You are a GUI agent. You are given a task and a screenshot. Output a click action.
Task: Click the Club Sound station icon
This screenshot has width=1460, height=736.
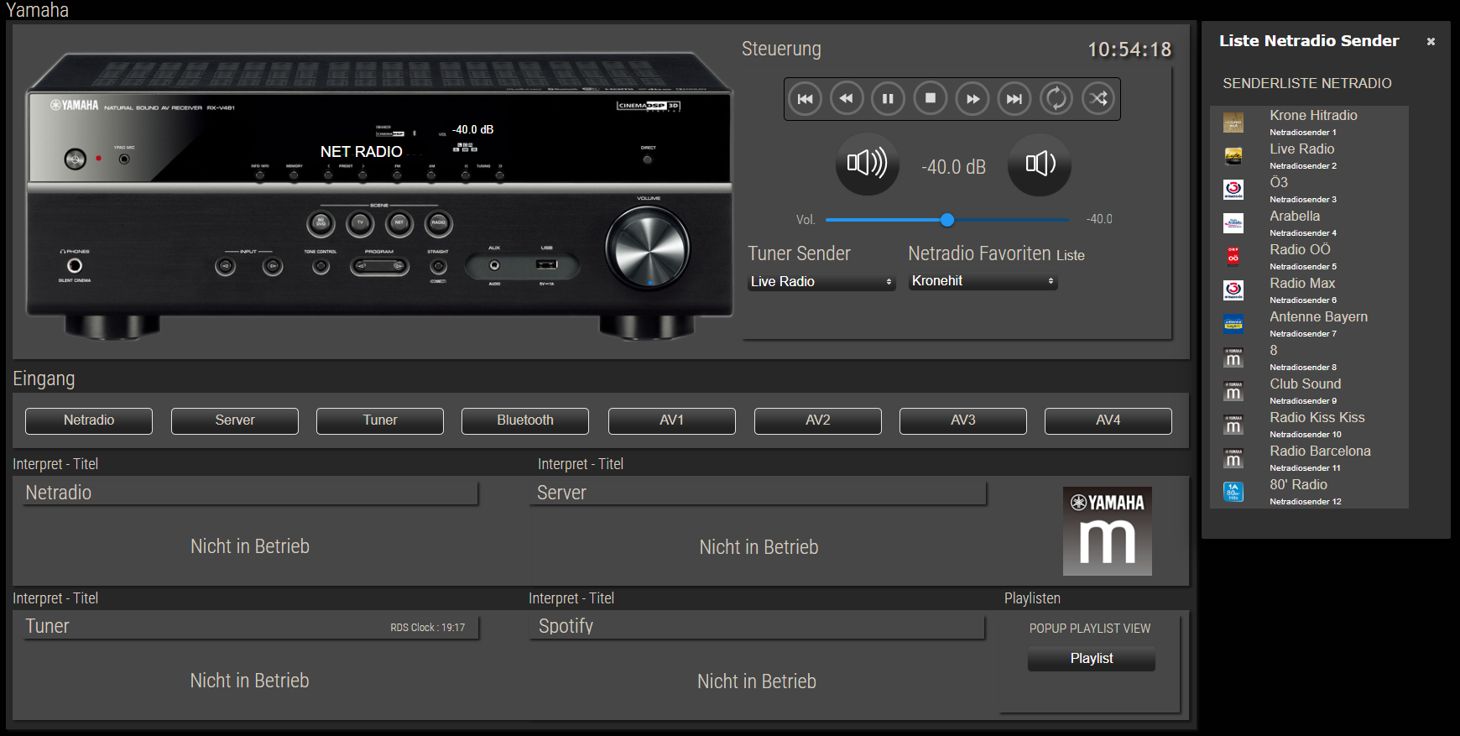pyautogui.click(x=1233, y=391)
